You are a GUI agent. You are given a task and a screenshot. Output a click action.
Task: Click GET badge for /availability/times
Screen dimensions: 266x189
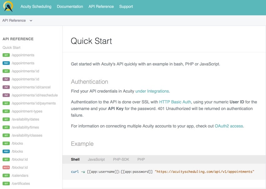coord(6,127)
